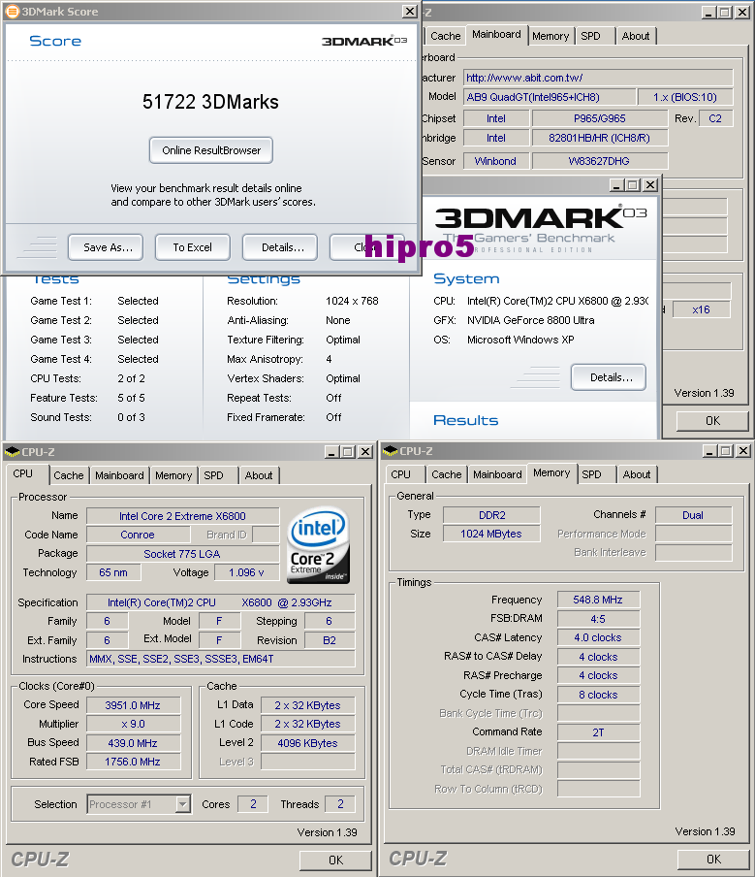Open About tab in CPU-Z Memory window
This screenshot has width=755, height=877.
click(x=637, y=474)
